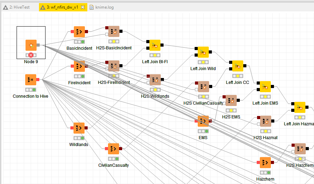The width and height of the screenshot is (314, 184).
Task: Click the output port of Left Join BI-FI
Action: pyautogui.click(x=162, y=45)
